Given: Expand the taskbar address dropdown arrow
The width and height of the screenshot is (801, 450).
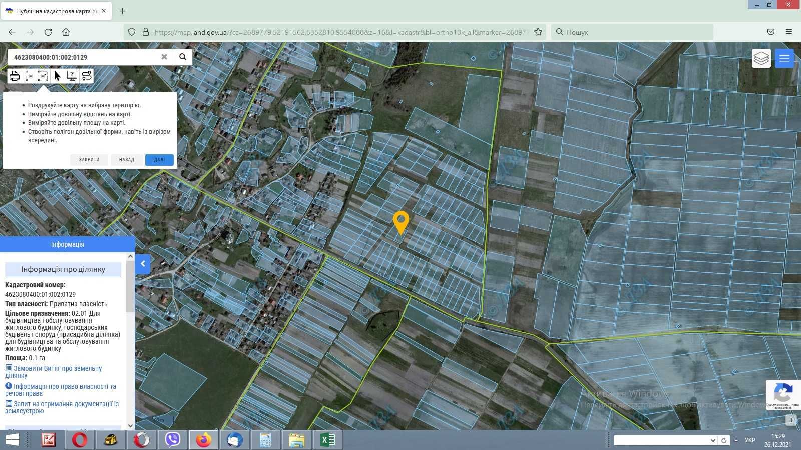Looking at the screenshot, I should click(x=713, y=440).
